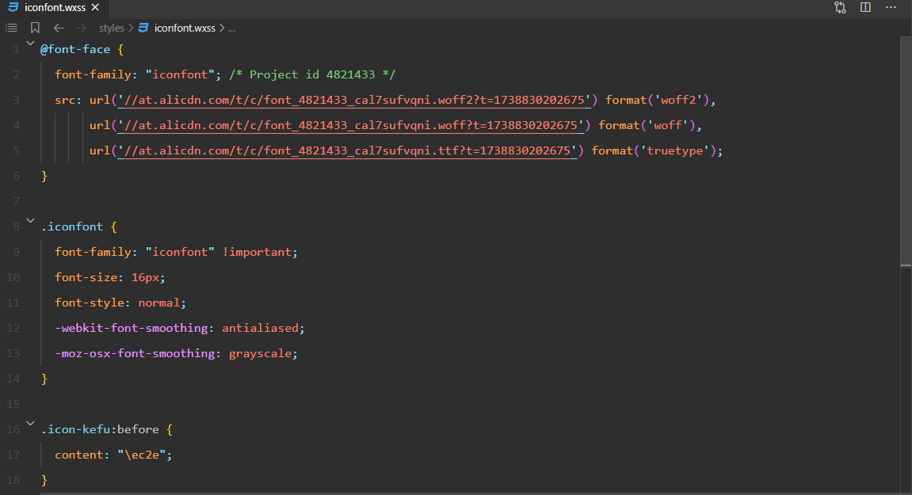Click the breadcrumb ellipsis after iconfont.wxss
Screen dimensions: 912x495
[232, 28]
